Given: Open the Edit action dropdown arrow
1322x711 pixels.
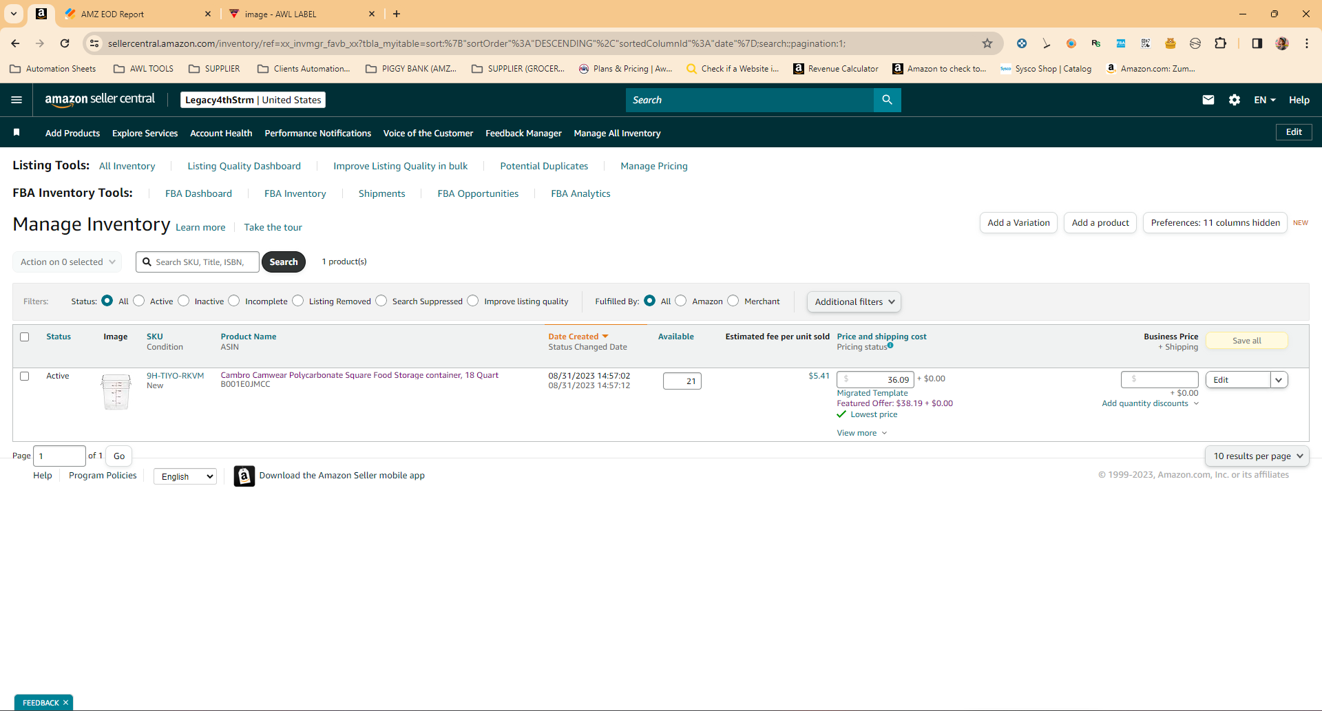Looking at the screenshot, I should [1279, 380].
